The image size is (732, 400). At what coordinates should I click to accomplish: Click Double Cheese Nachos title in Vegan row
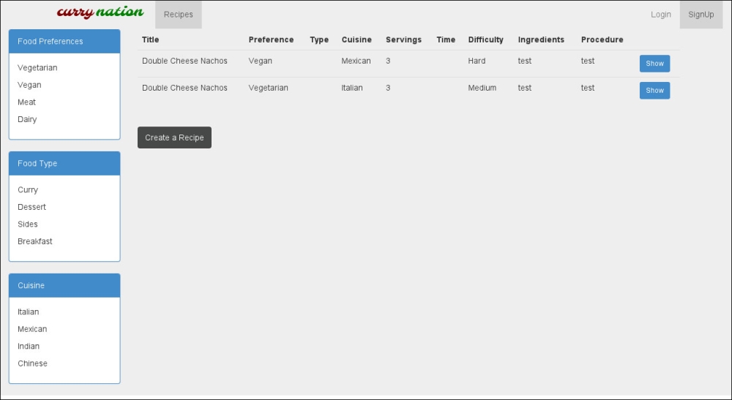point(184,61)
